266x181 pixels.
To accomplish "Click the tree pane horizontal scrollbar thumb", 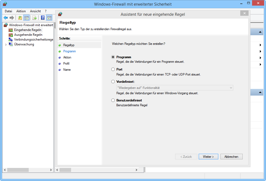I will click(x=18, y=170).
